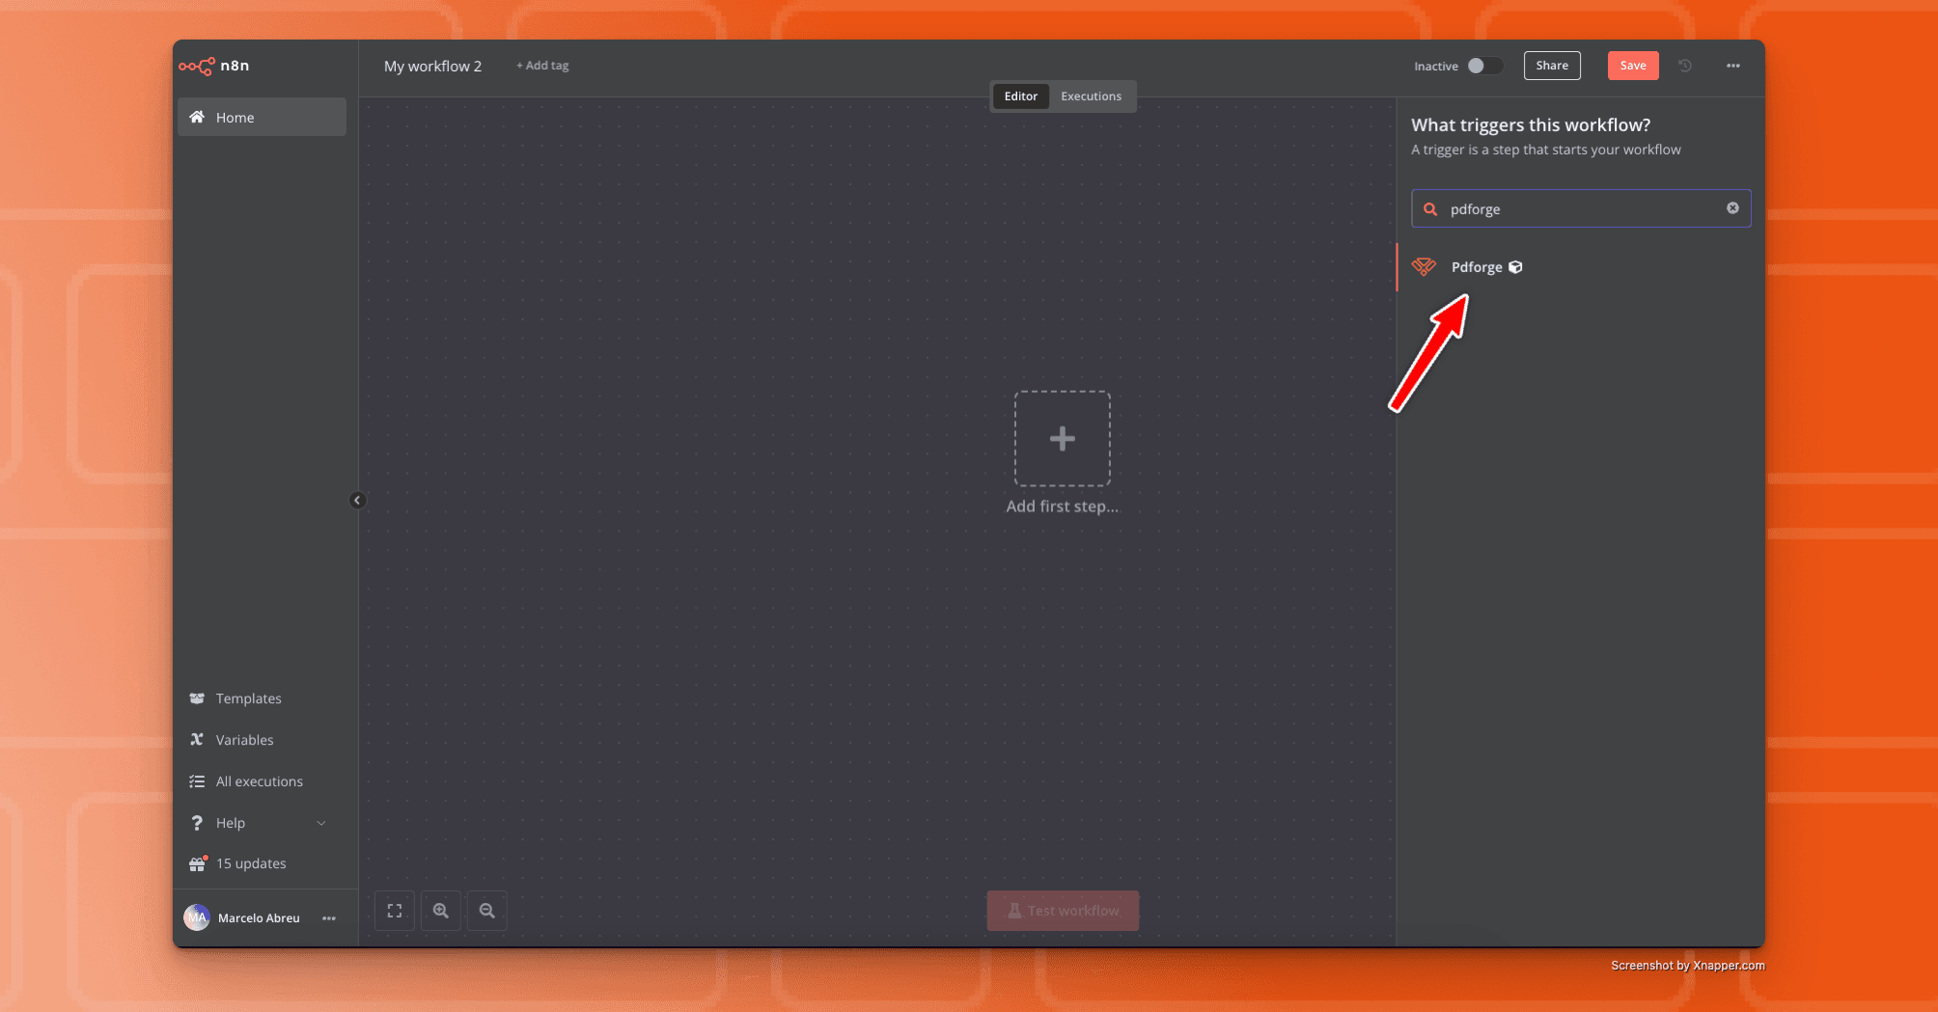The width and height of the screenshot is (1938, 1012).
Task: Collapse the sidebar with chevron
Action: point(357,500)
